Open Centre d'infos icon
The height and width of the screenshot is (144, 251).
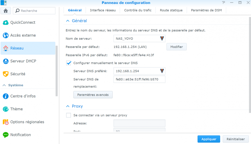(6, 96)
